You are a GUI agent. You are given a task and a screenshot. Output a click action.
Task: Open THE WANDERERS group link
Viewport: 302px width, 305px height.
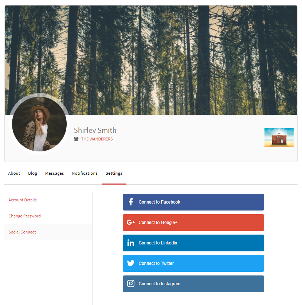click(97, 139)
